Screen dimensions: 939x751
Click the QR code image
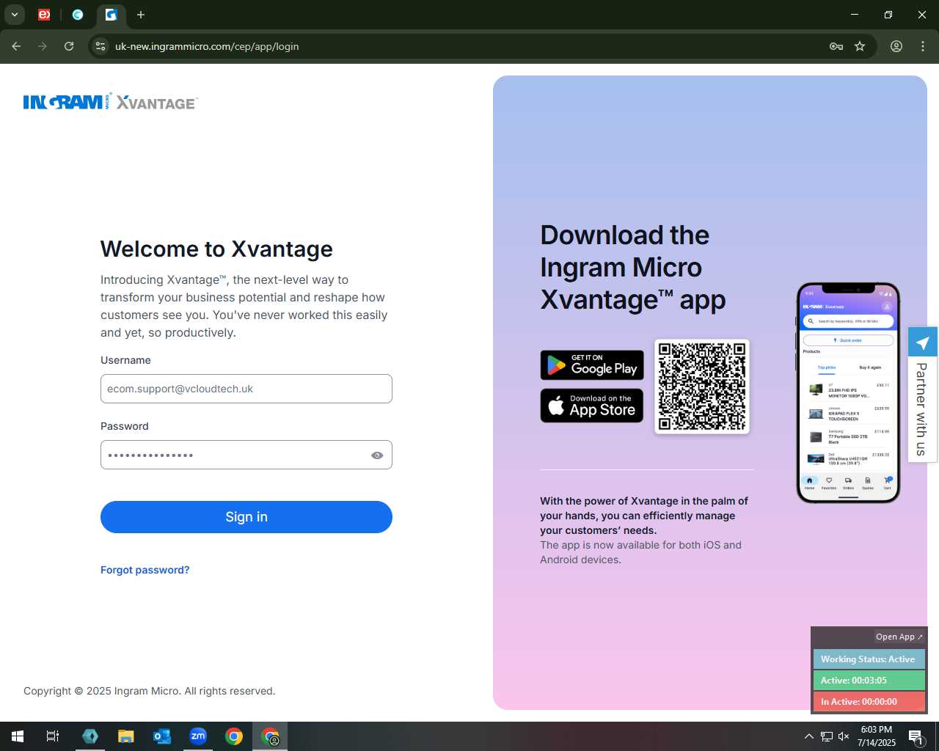coord(702,387)
